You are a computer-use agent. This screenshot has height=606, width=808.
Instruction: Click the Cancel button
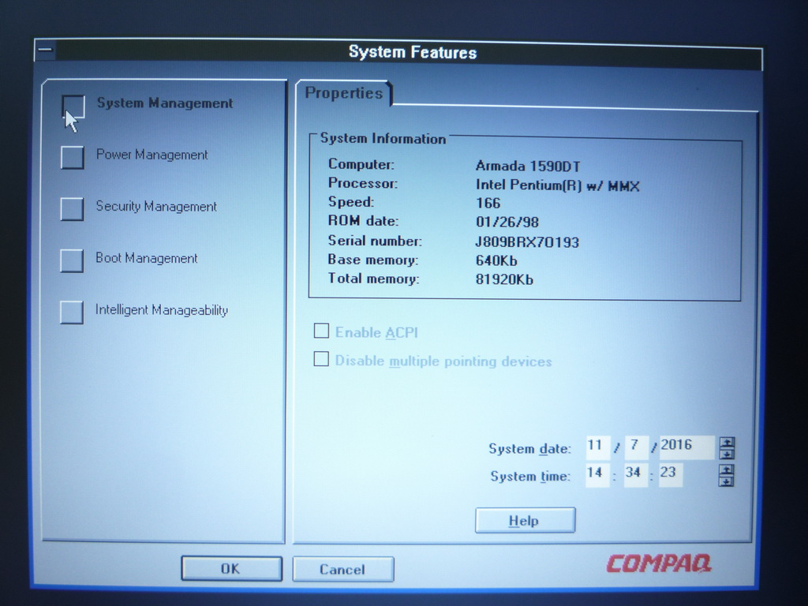[343, 570]
